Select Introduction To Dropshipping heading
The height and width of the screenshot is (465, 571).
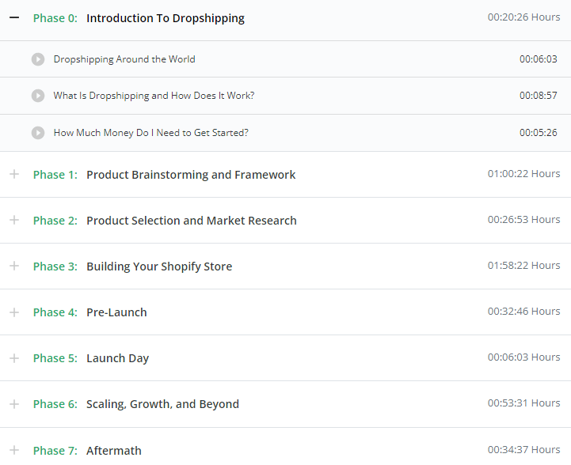166,18
